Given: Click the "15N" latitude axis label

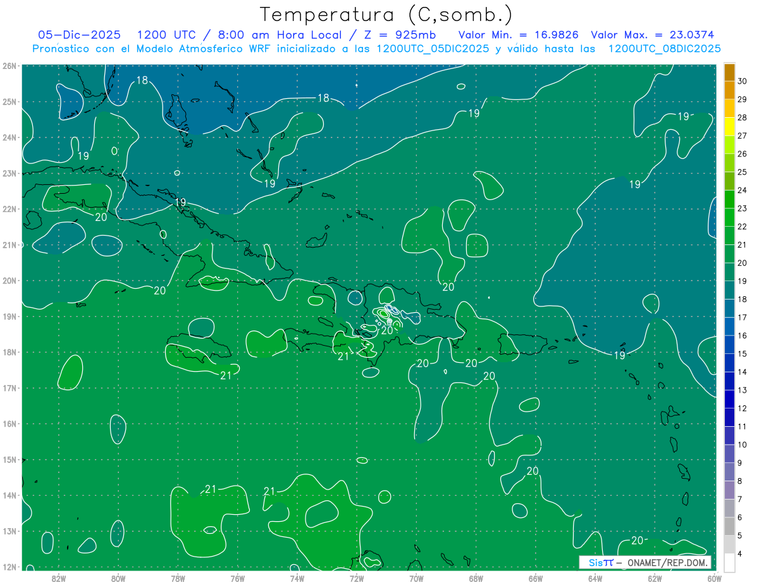Looking at the screenshot, I should click(x=9, y=459).
